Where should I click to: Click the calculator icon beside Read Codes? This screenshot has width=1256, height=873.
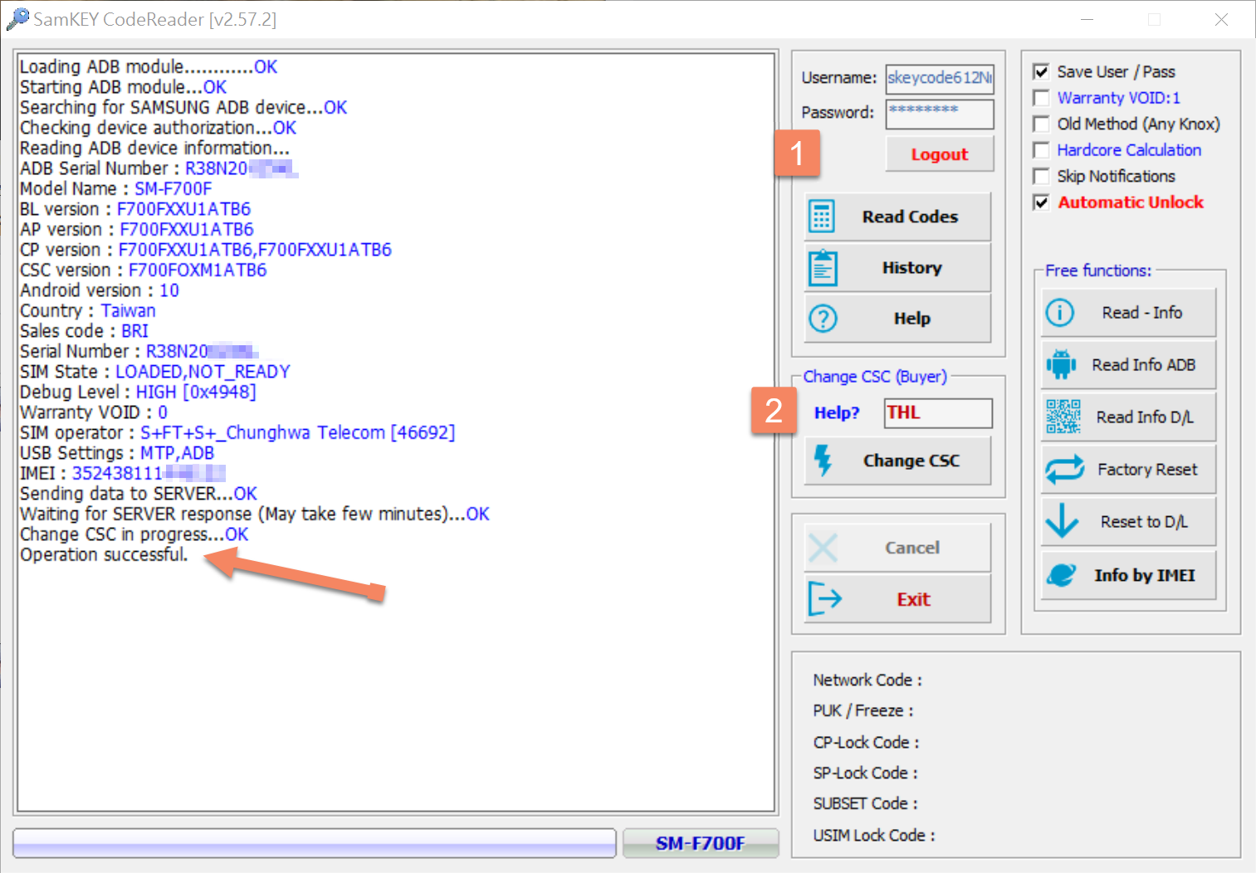[822, 217]
